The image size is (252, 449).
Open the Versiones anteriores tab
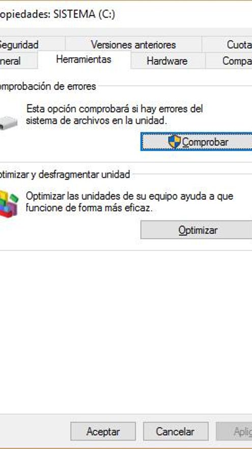click(133, 45)
